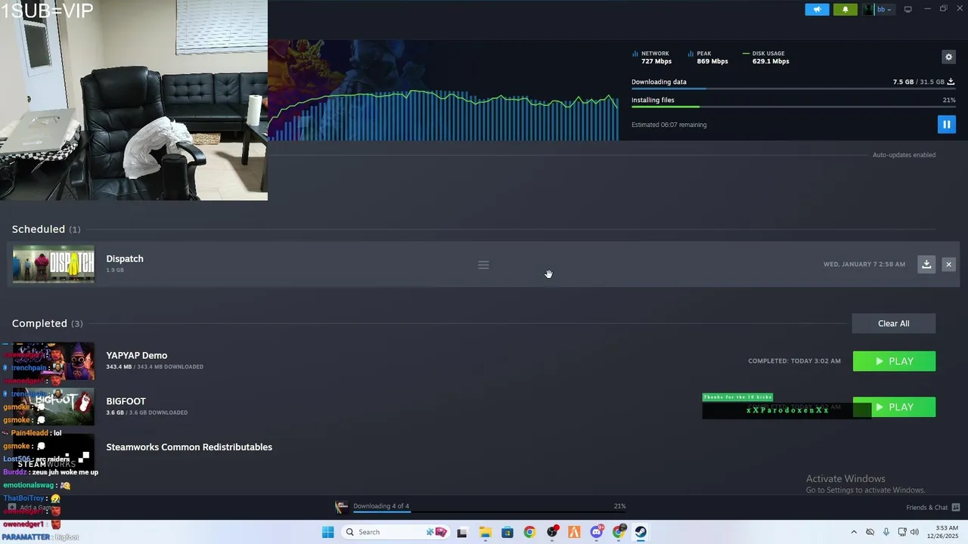Open Task View on the taskbar
Screen dimensions: 968x544
[462, 532]
